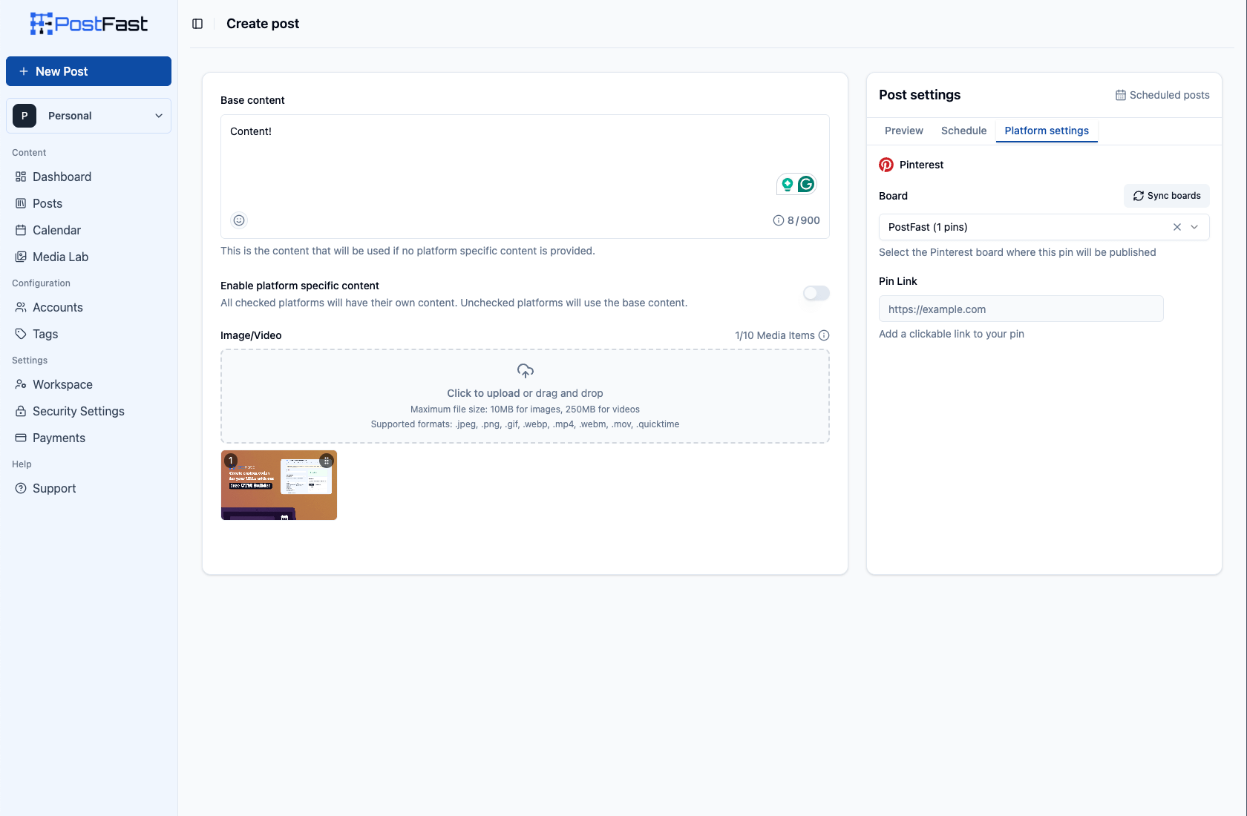1247x816 pixels.
Task: Click the Sync boards button
Action: tap(1166, 195)
